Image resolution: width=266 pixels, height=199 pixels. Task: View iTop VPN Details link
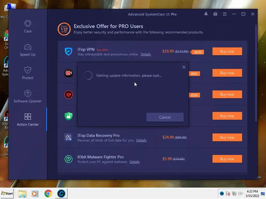[146, 54]
